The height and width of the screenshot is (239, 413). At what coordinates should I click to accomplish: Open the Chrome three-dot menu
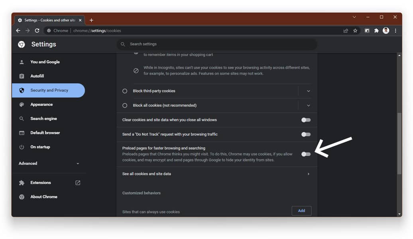click(x=395, y=31)
